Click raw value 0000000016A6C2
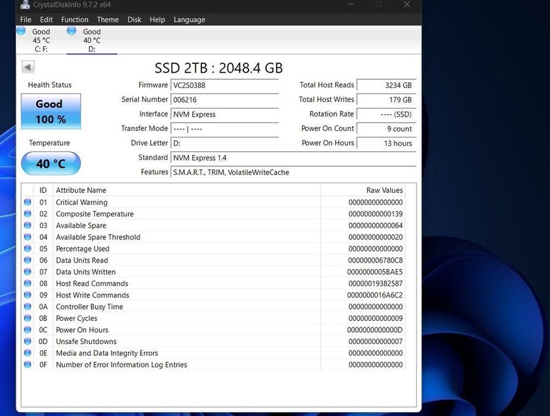This screenshot has width=550, height=416. click(375, 295)
